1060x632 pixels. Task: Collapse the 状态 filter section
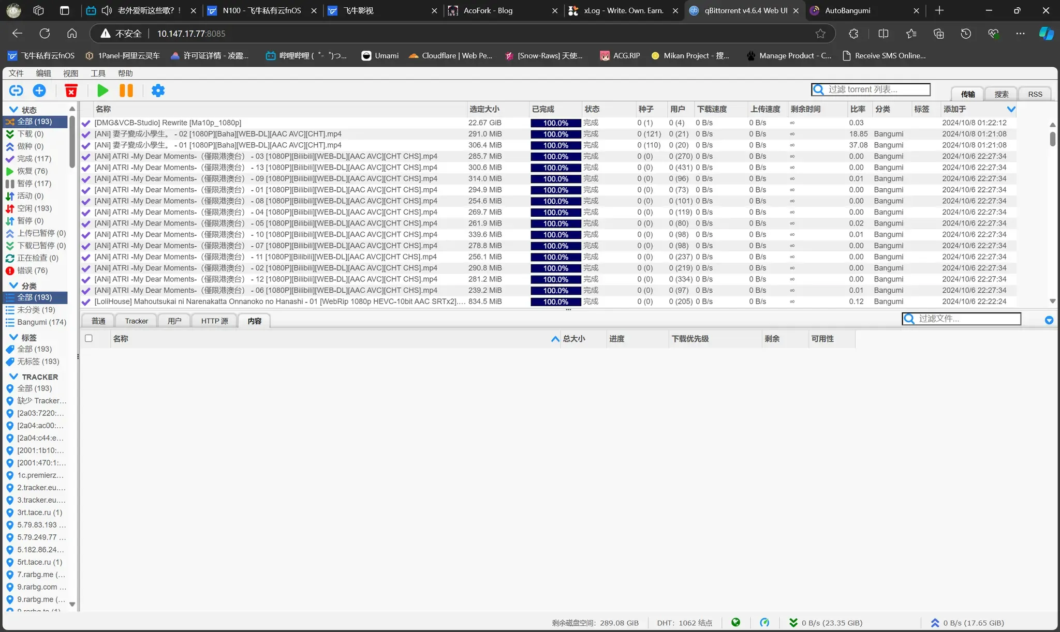(13, 110)
